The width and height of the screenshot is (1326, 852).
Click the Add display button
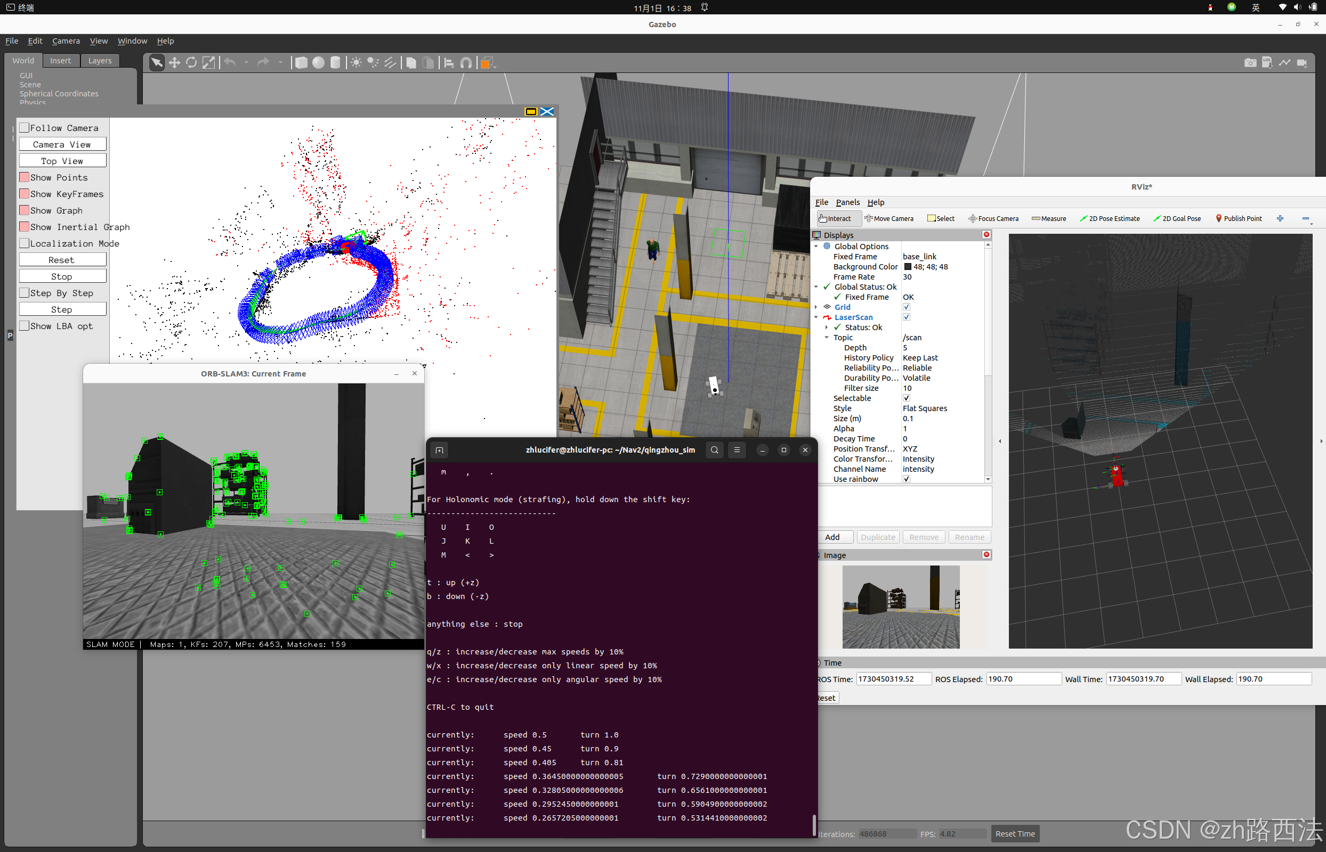(832, 537)
